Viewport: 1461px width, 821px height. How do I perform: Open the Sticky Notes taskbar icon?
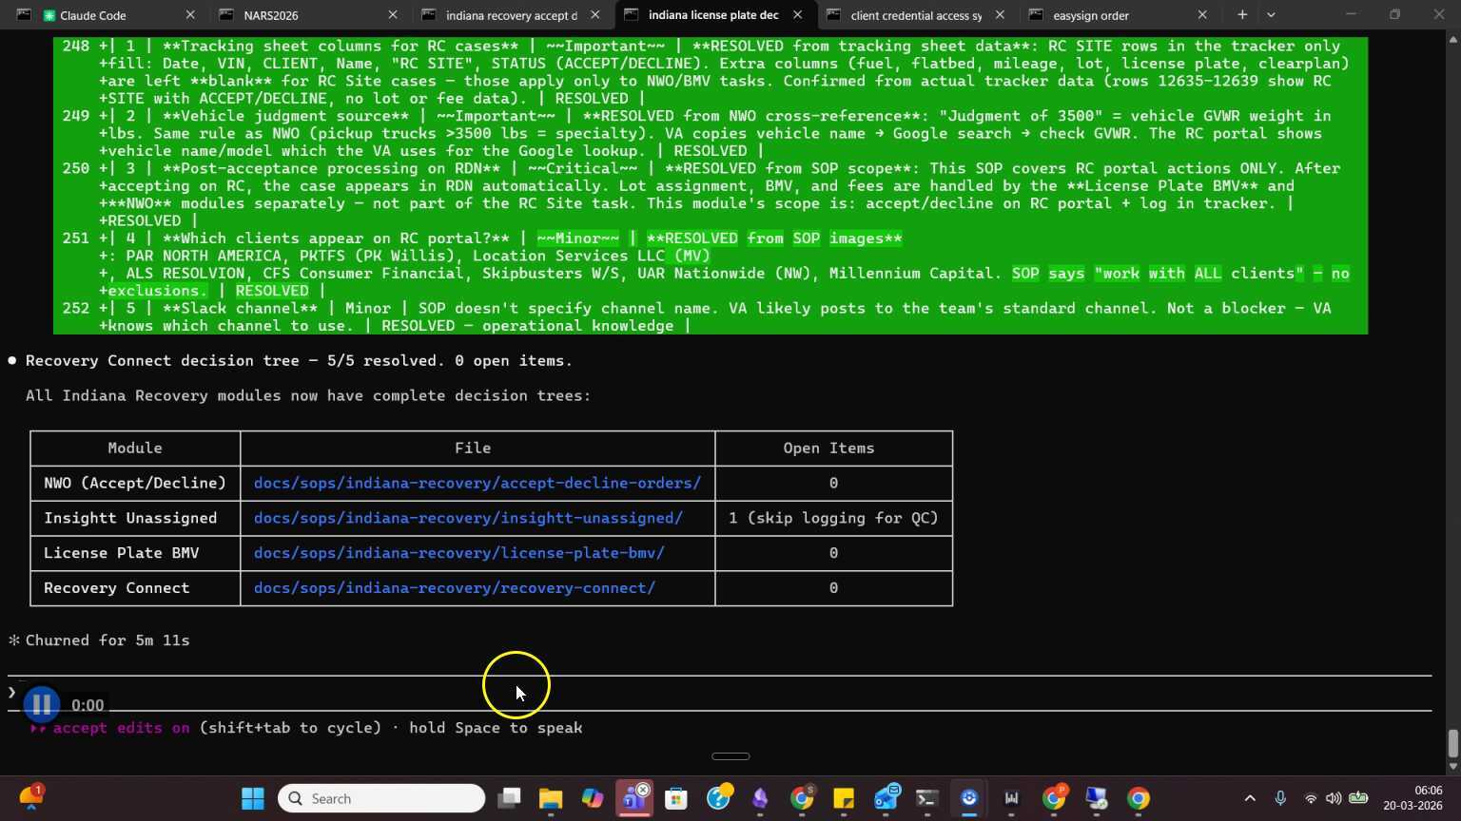pyautogui.click(x=844, y=799)
